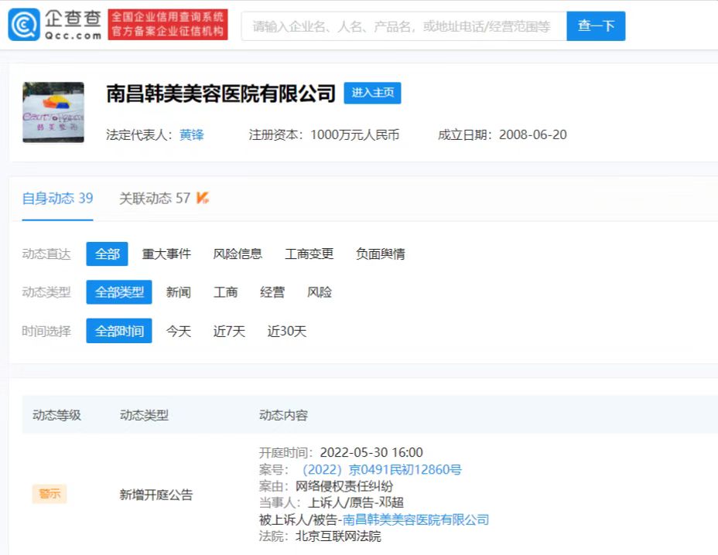Select 近7天 time filter
The image size is (718, 555).
(229, 331)
